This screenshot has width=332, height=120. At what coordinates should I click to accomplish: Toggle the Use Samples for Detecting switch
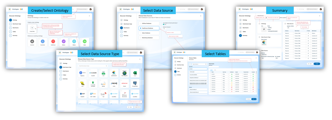click(164, 24)
